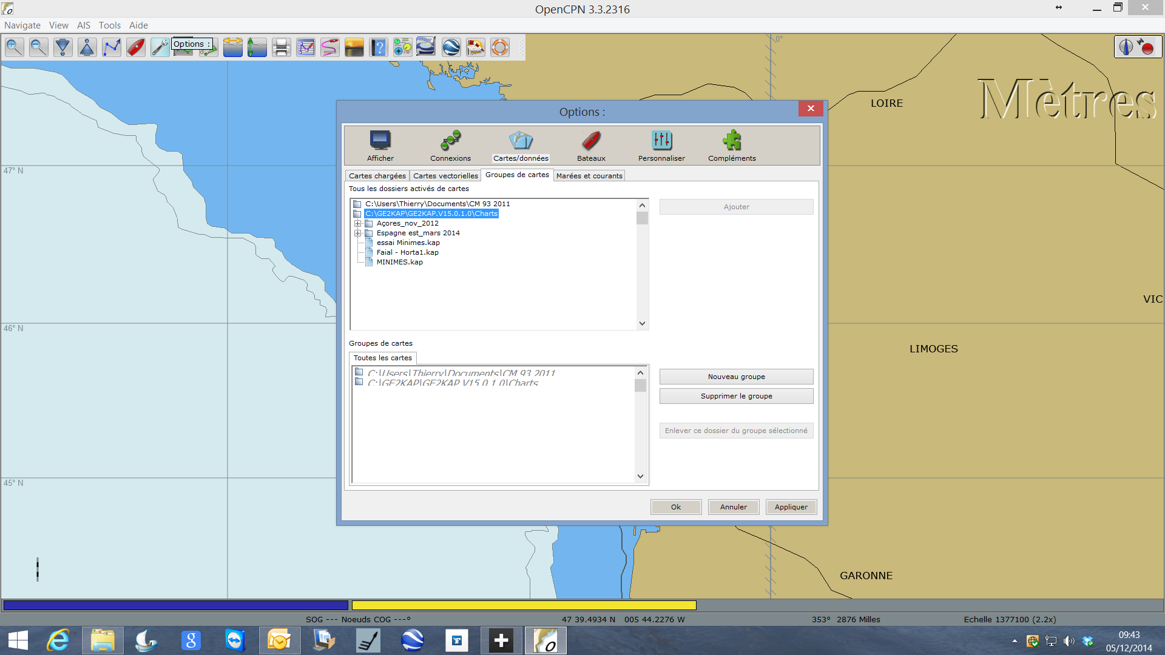This screenshot has width=1165, height=655.
Task: Select the MINIMES.kap file
Action: click(x=399, y=262)
